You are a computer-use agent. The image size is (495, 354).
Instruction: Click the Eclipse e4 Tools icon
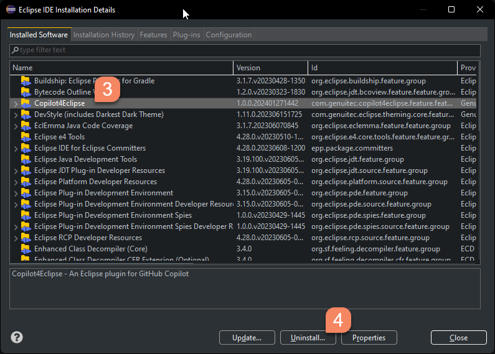(x=26, y=137)
